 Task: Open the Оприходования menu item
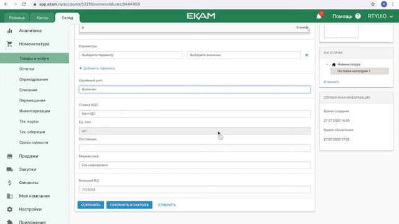coord(34,79)
